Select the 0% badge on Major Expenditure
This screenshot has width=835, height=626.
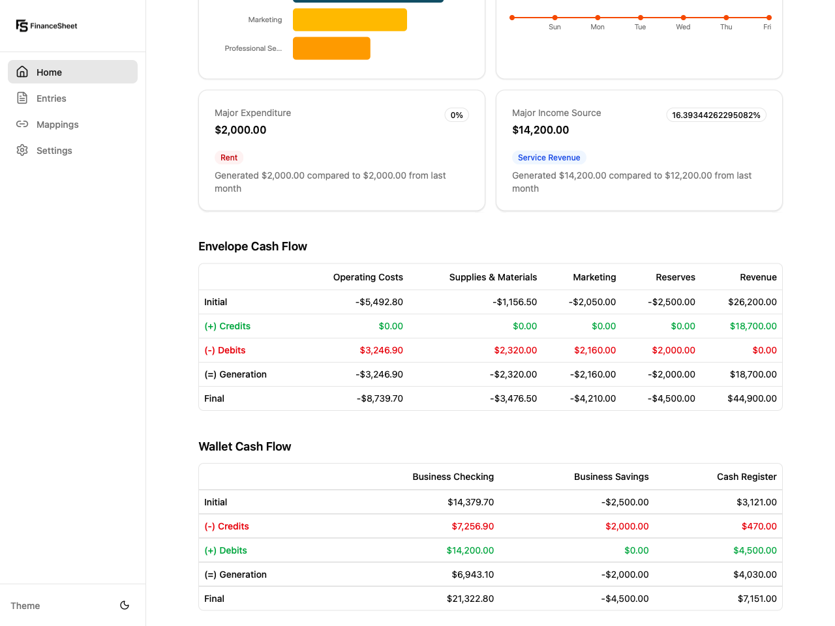coord(456,114)
